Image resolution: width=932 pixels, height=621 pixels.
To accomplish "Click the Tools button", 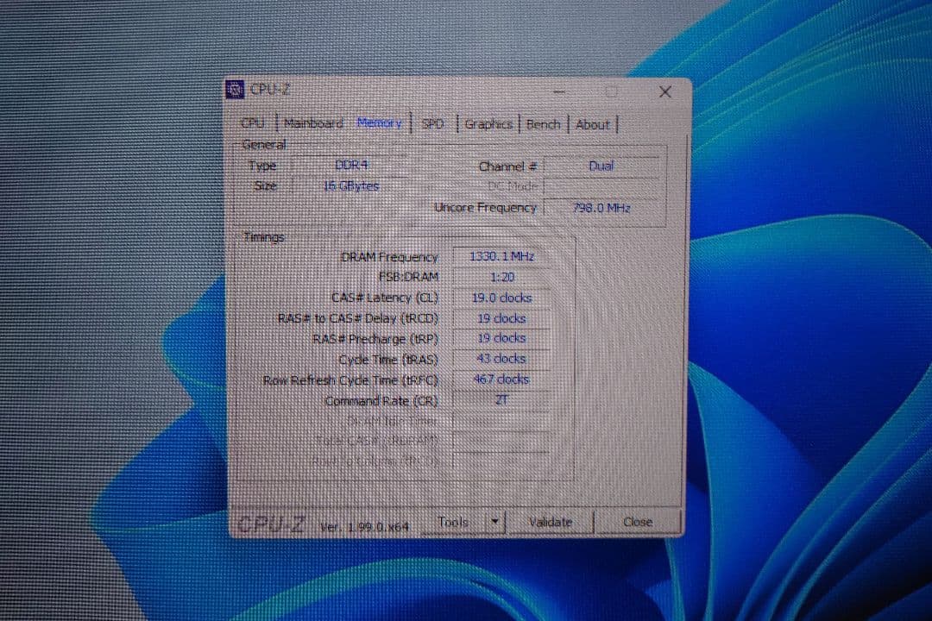I will (x=456, y=522).
